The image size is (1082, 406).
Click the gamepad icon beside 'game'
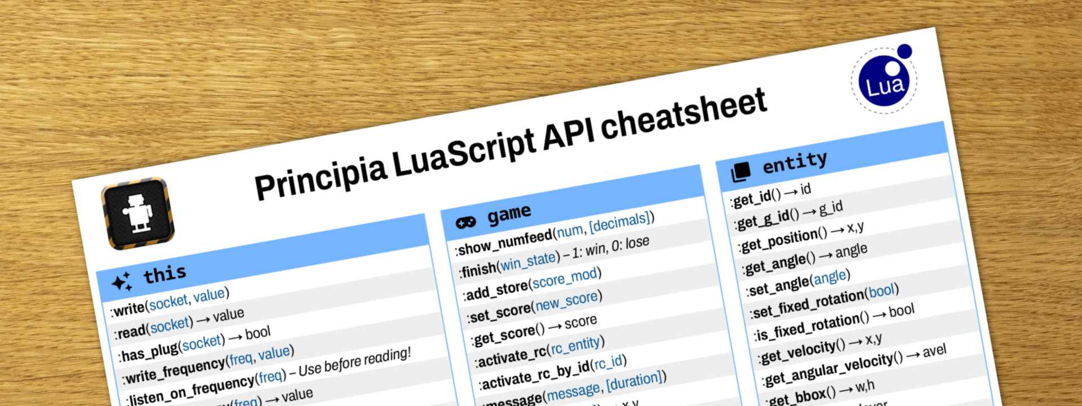(x=466, y=222)
